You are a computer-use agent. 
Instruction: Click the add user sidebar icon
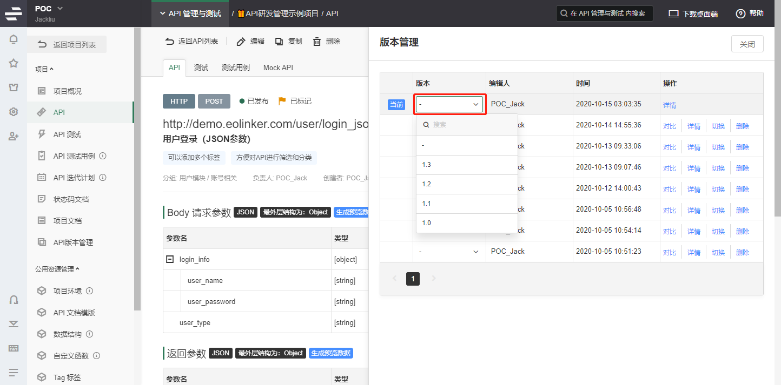(14, 136)
